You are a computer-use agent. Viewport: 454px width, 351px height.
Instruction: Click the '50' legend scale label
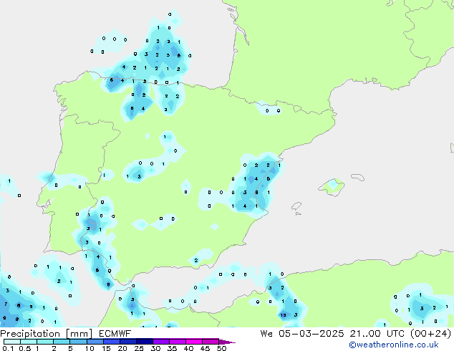click(221, 348)
